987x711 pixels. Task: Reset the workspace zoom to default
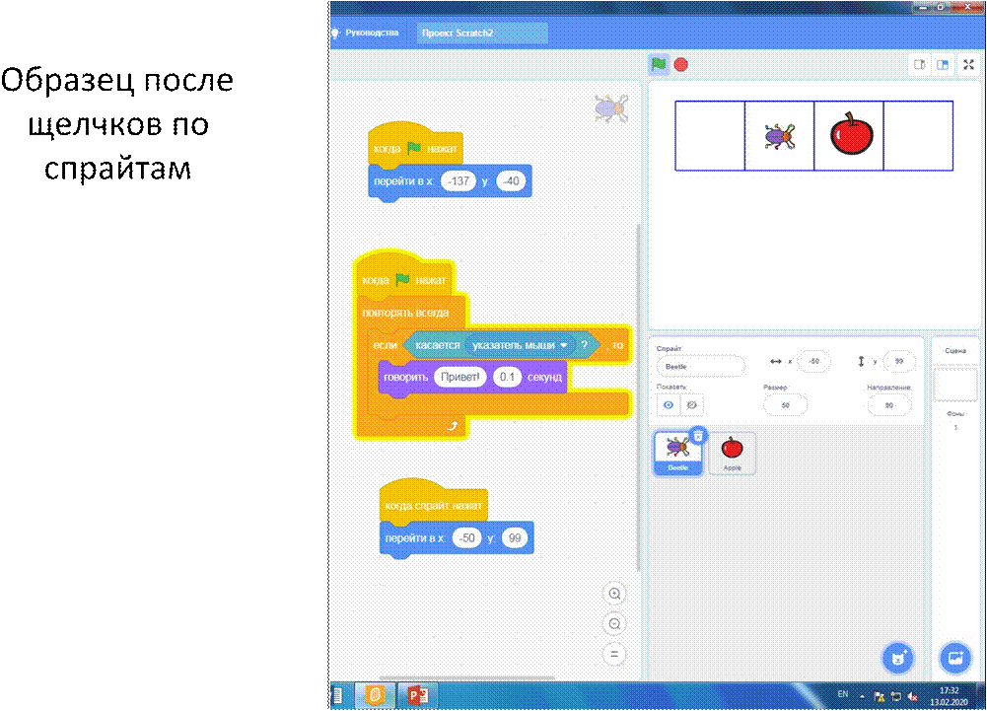point(614,654)
